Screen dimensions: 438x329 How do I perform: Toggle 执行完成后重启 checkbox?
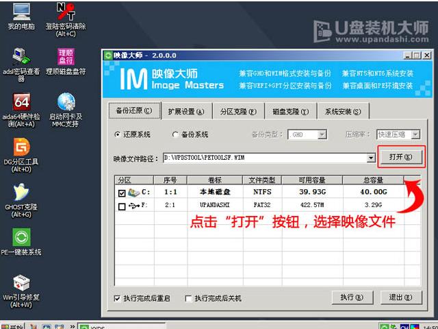(118, 299)
